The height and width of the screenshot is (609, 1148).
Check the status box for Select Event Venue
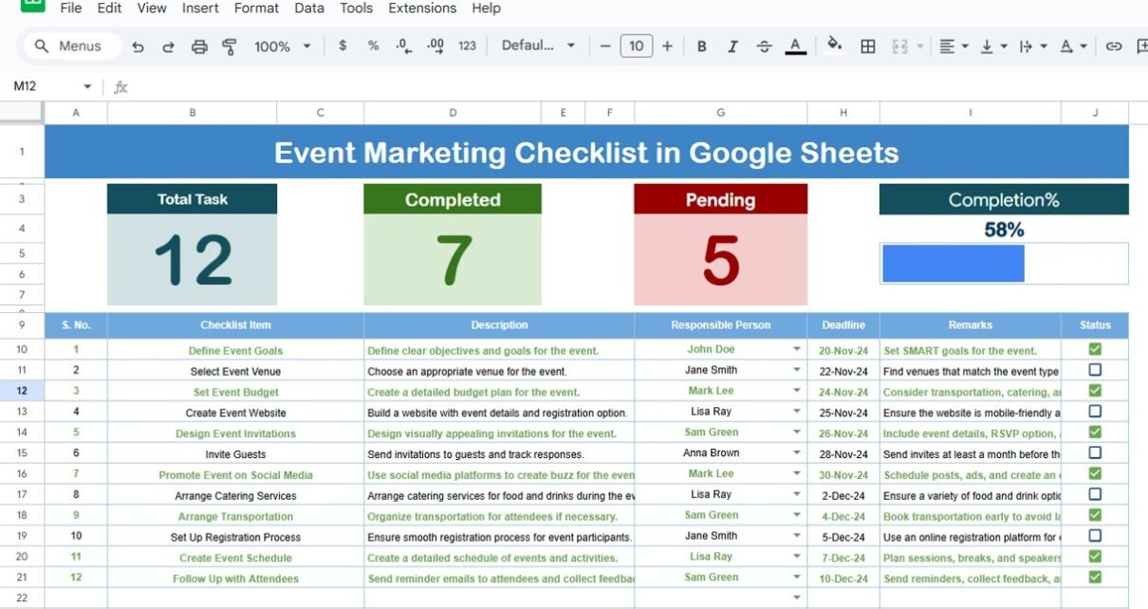point(1095,370)
